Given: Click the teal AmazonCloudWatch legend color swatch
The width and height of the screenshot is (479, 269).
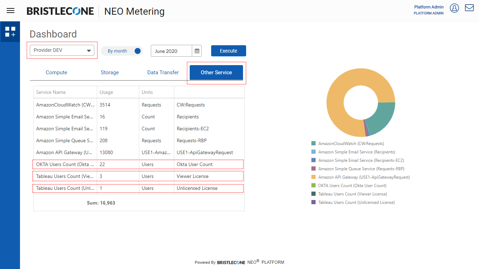Looking at the screenshot, I should pyautogui.click(x=313, y=144).
